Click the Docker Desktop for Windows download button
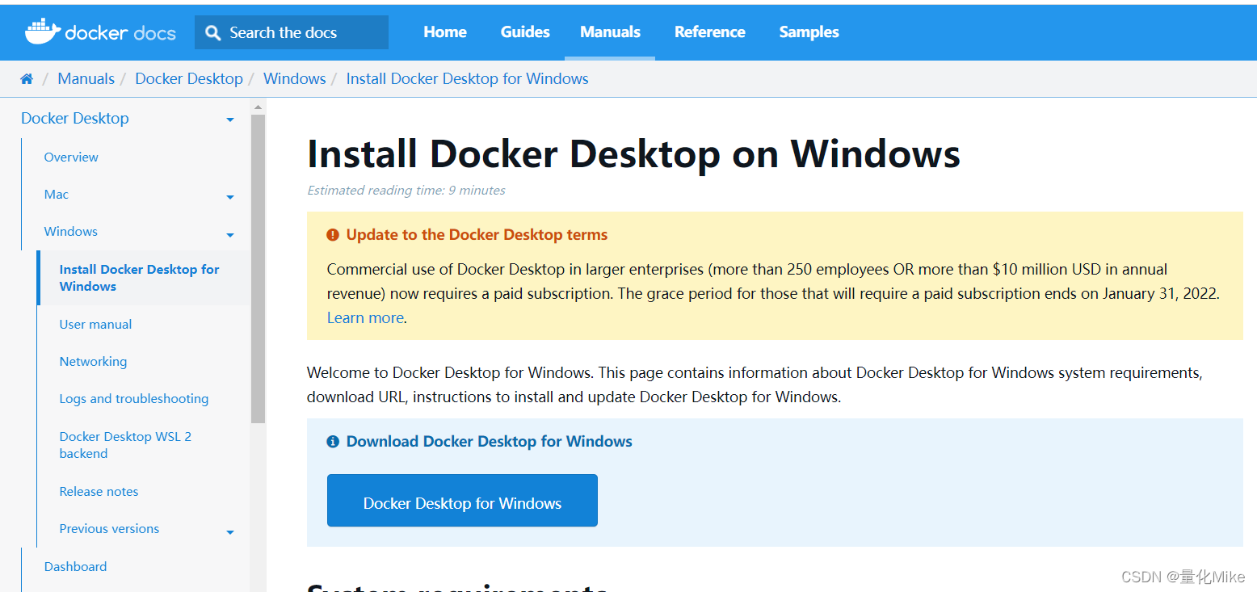This screenshot has width=1257, height=592. 462,501
